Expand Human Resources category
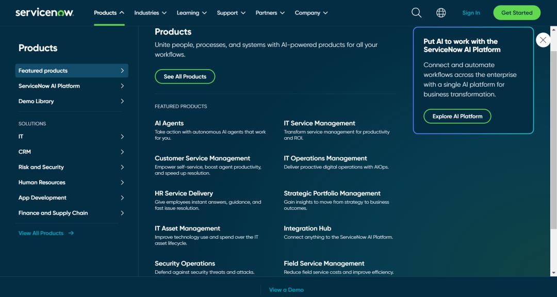This screenshot has height=297, width=557. 72,182
